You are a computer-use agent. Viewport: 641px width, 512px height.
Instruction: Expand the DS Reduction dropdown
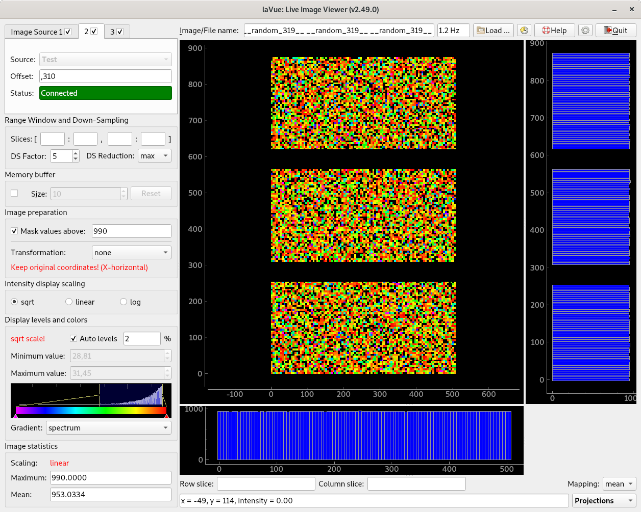(155, 156)
